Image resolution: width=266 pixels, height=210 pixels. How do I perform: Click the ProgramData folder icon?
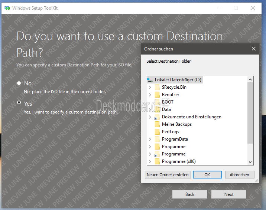click(x=157, y=139)
